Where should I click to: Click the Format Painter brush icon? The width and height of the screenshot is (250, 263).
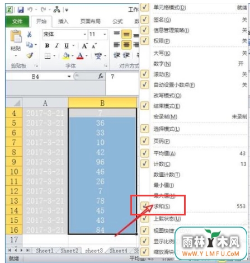[x=30, y=55]
